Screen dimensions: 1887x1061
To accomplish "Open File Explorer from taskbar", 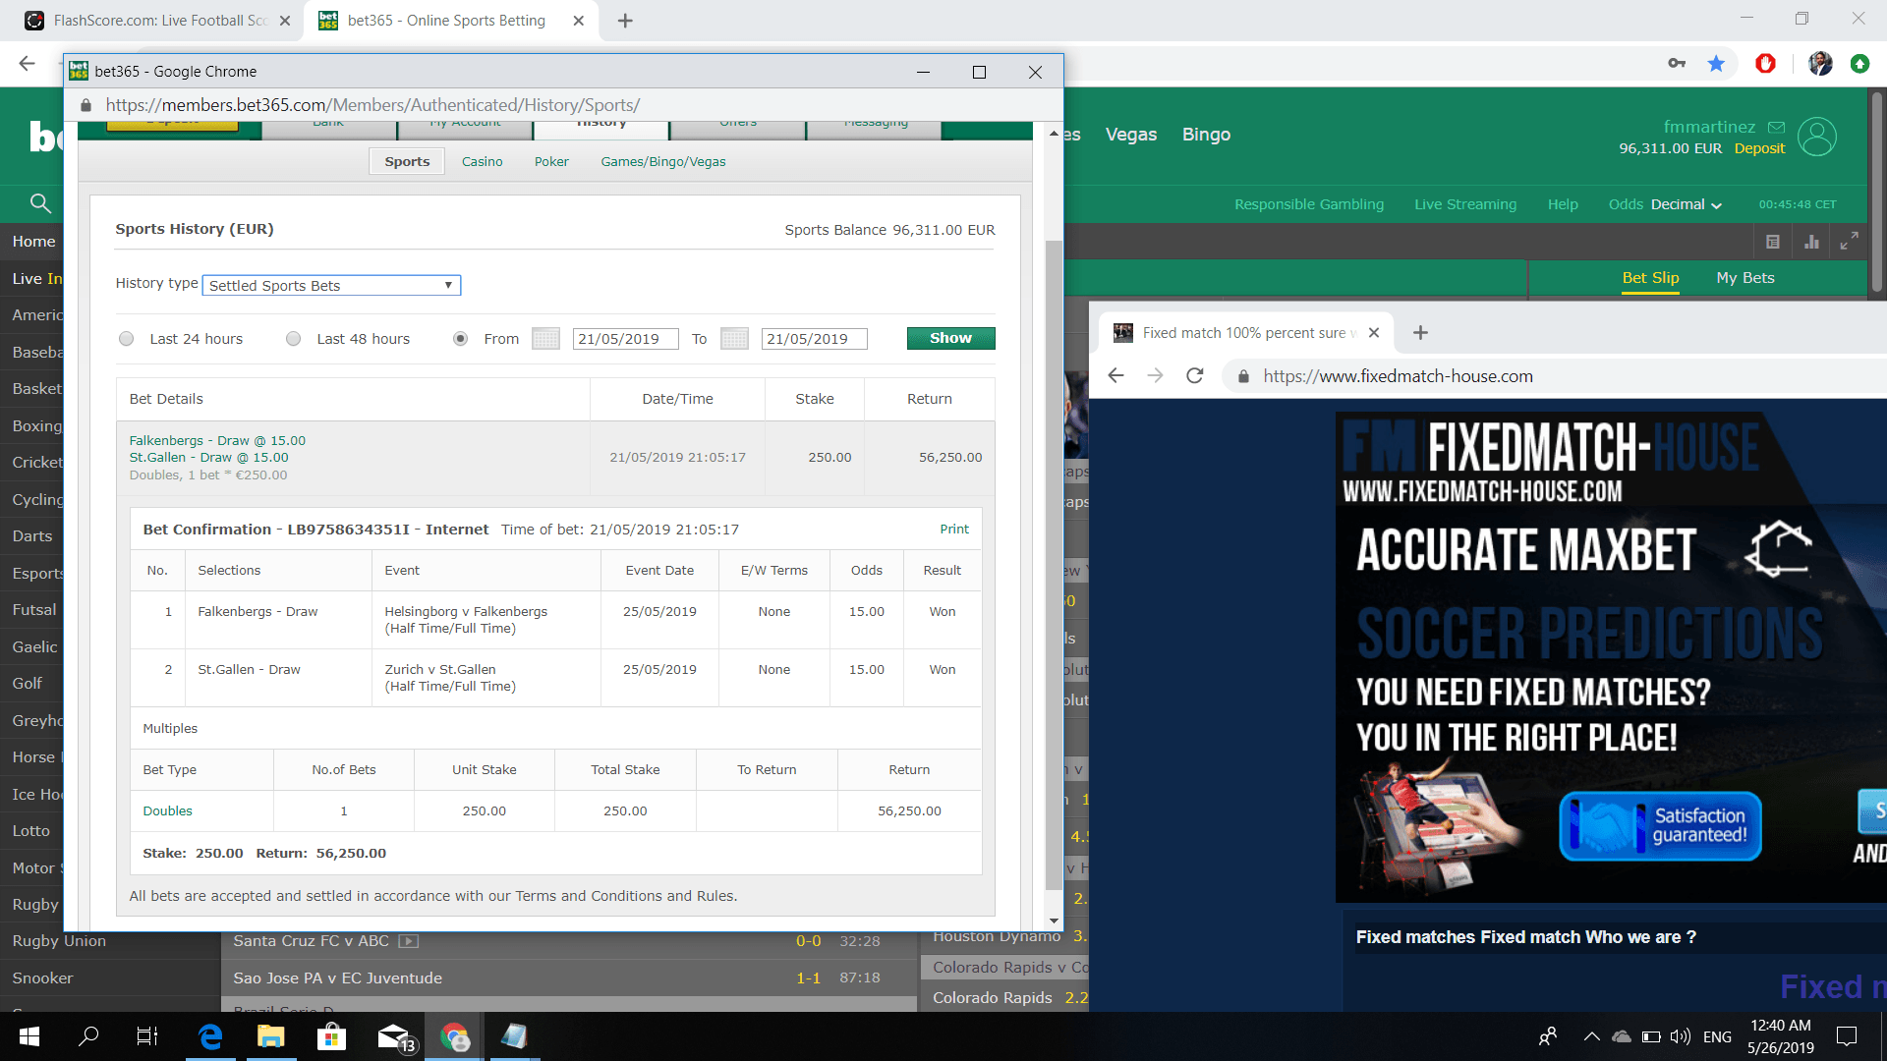I will coord(271,1036).
